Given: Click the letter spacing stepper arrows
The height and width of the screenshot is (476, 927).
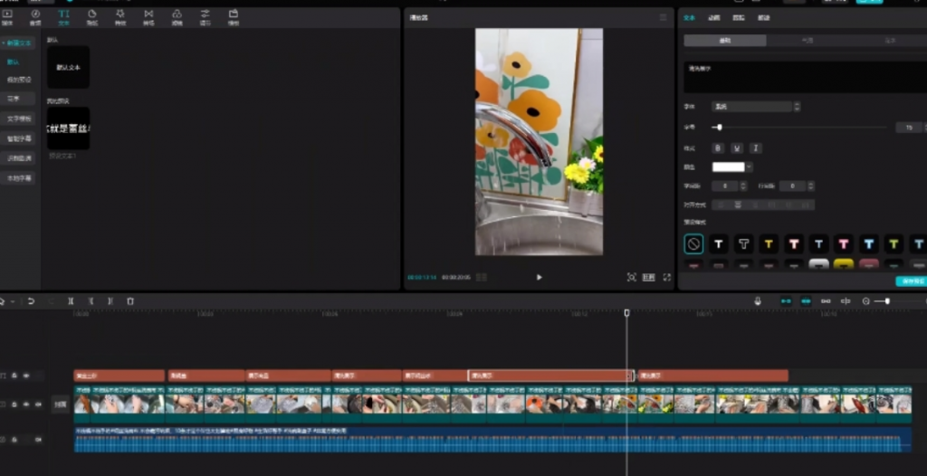Looking at the screenshot, I should pos(743,186).
